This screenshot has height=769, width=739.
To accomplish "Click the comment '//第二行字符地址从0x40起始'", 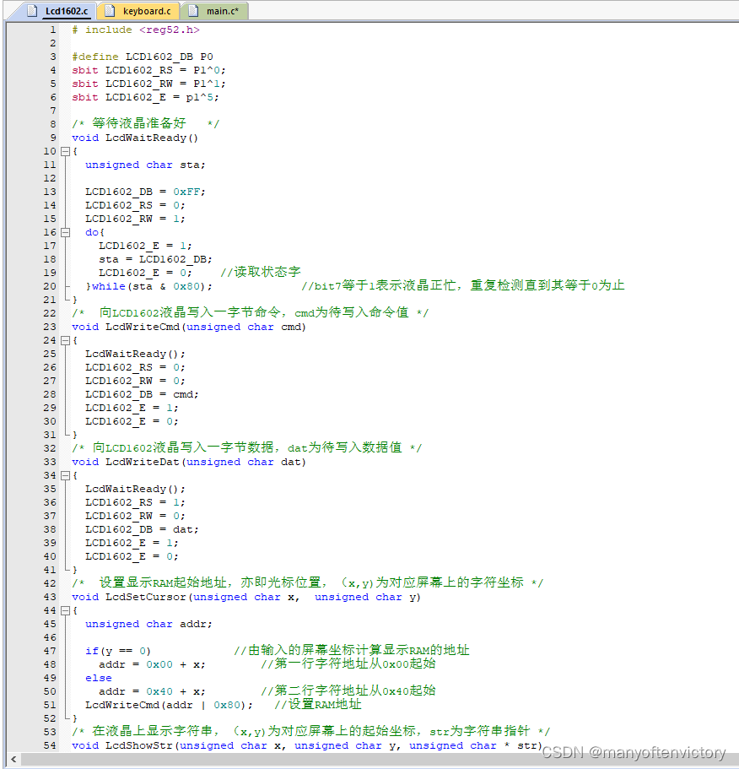I will pyautogui.click(x=348, y=691).
